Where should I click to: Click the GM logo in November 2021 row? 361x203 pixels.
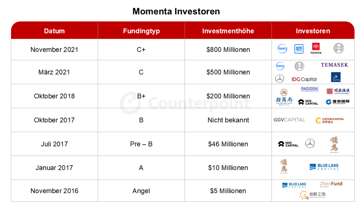click(x=299, y=49)
